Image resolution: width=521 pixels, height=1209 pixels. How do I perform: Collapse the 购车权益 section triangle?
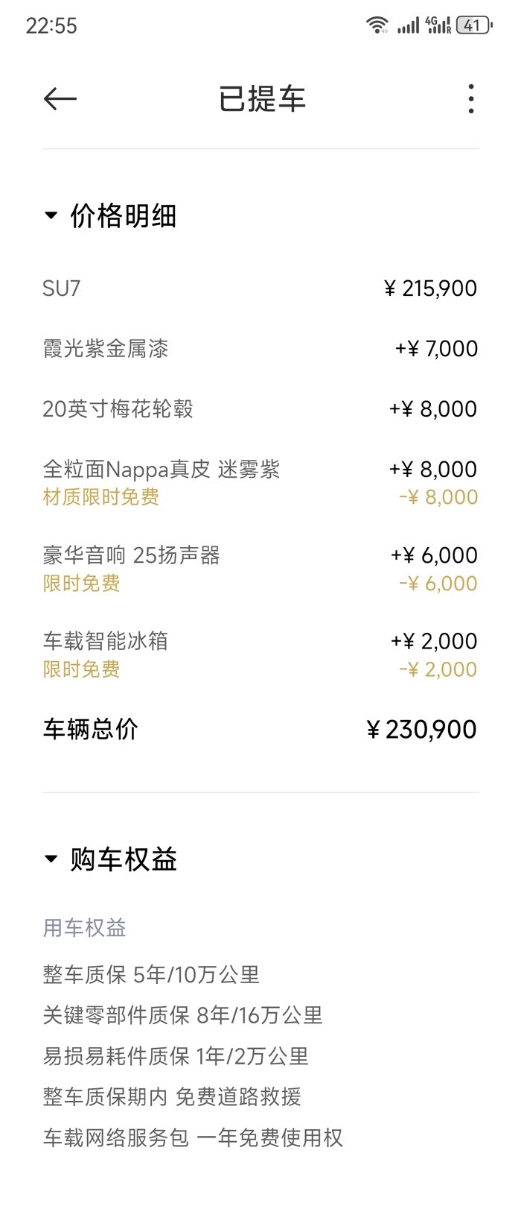tap(51, 859)
